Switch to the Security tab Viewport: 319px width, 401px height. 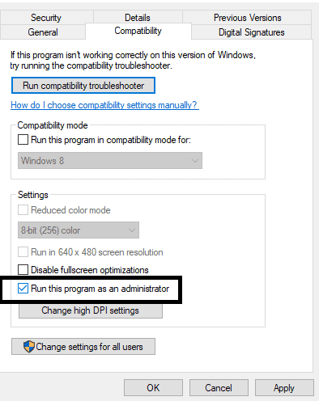[46, 18]
